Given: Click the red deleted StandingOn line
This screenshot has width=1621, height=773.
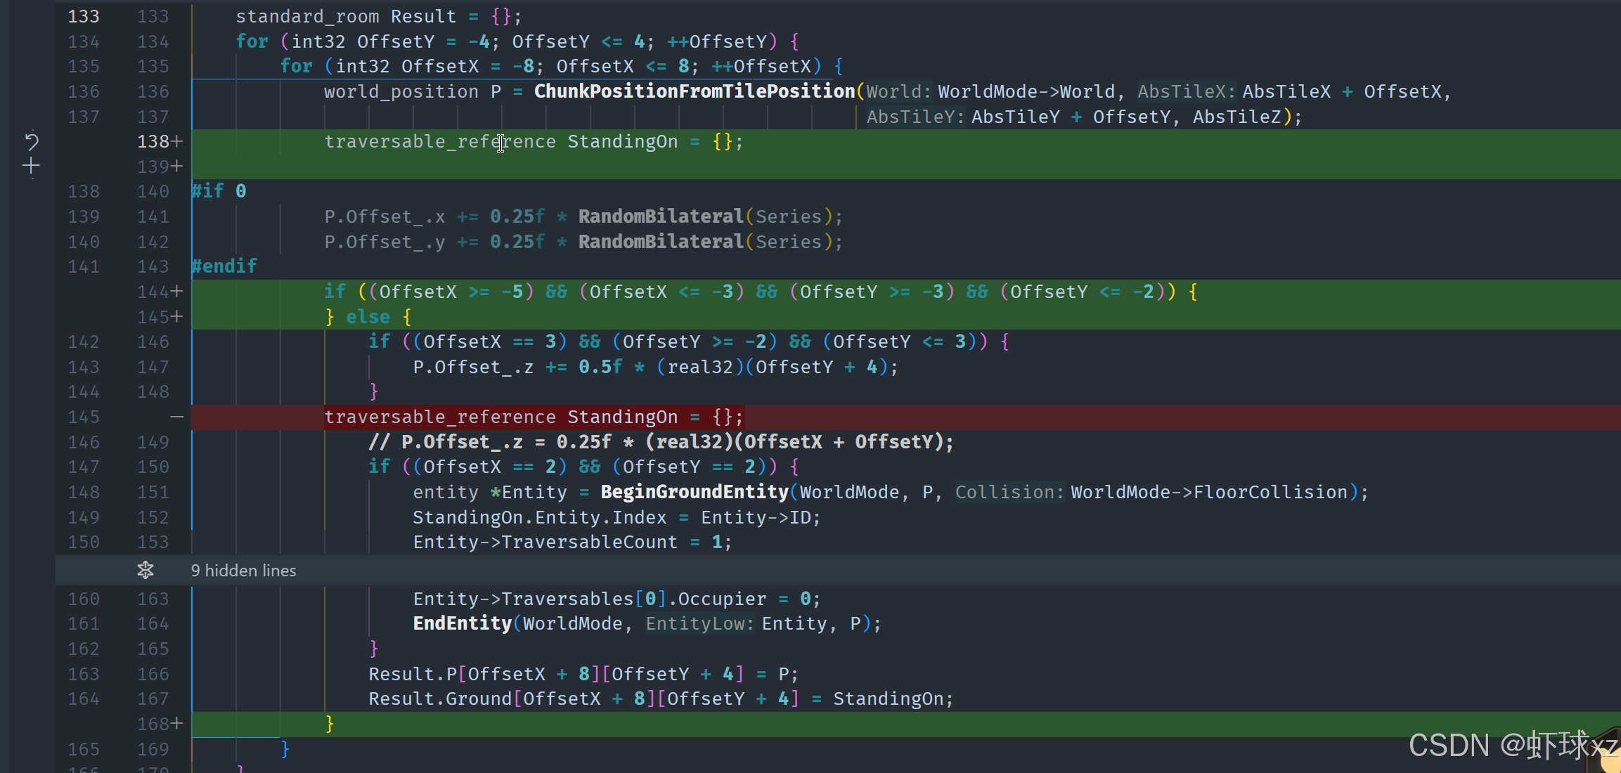Looking at the screenshot, I should [x=533, y=417].
